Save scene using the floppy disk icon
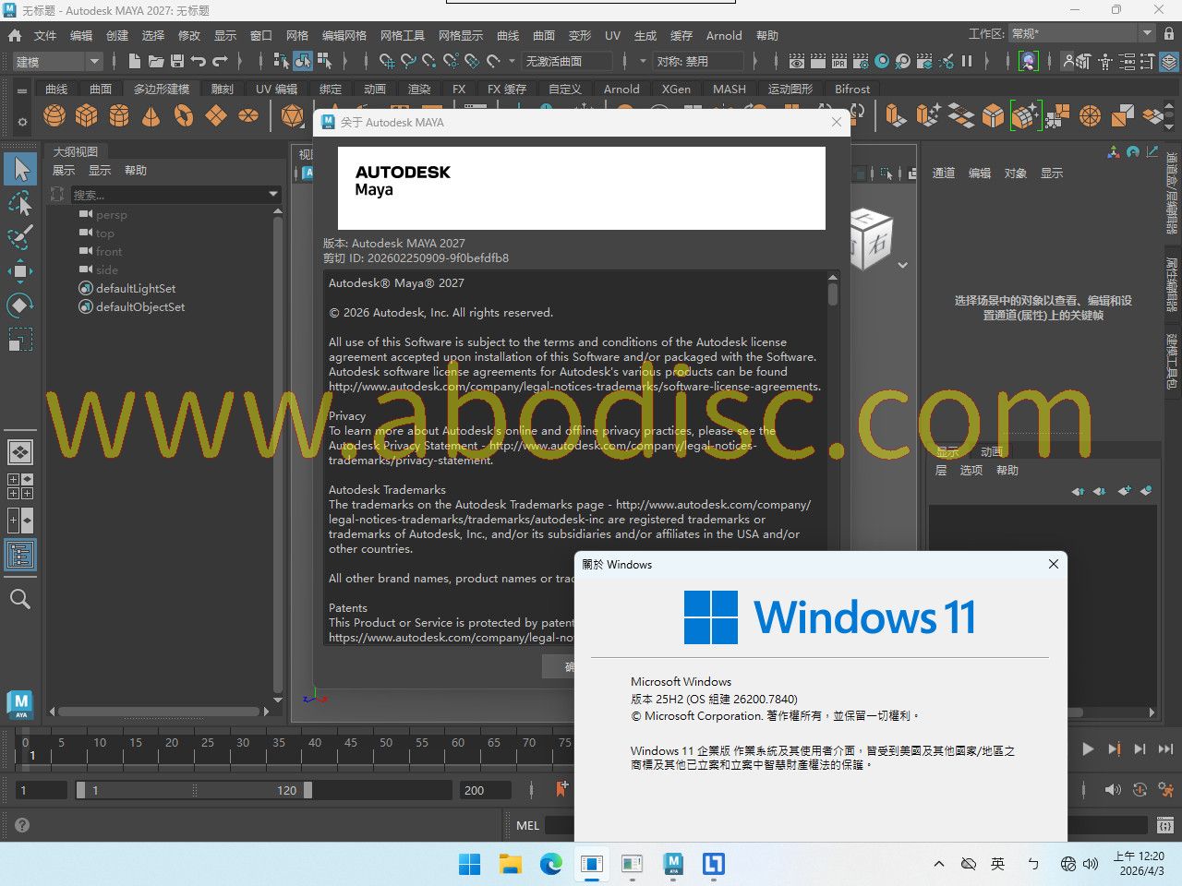The width and height of the screenshot is (1182, 886). [177, 62]
